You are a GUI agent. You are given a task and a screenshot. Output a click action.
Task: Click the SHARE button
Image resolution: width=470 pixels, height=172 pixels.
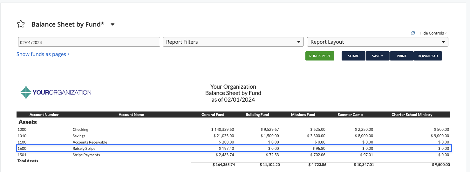pyautogui.click(x=353, y=56)
